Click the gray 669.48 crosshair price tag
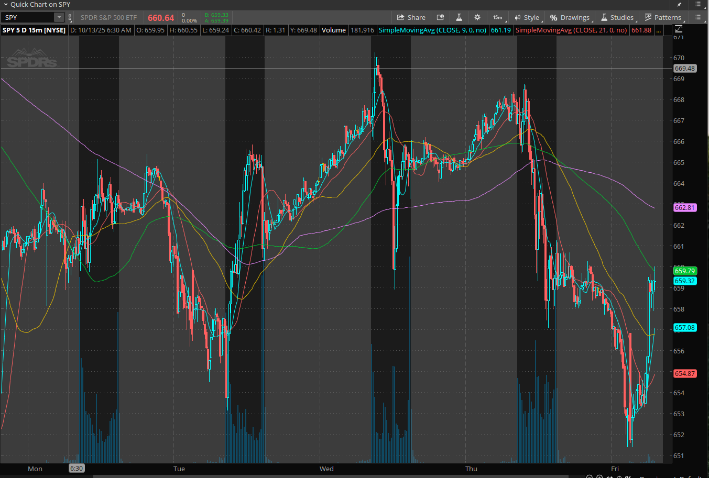Screen dimensions: 709x478 click(x=684, y=69)
